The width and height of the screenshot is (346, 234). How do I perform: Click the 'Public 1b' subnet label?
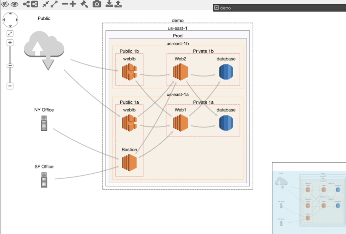coord(129,51)
